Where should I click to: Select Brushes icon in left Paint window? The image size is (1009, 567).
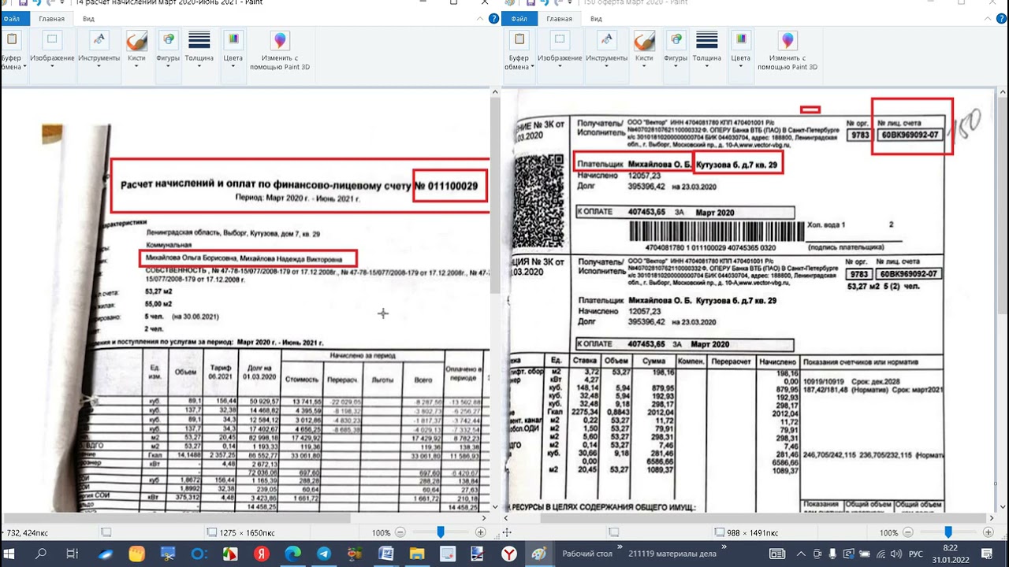(x=136, y=39)
